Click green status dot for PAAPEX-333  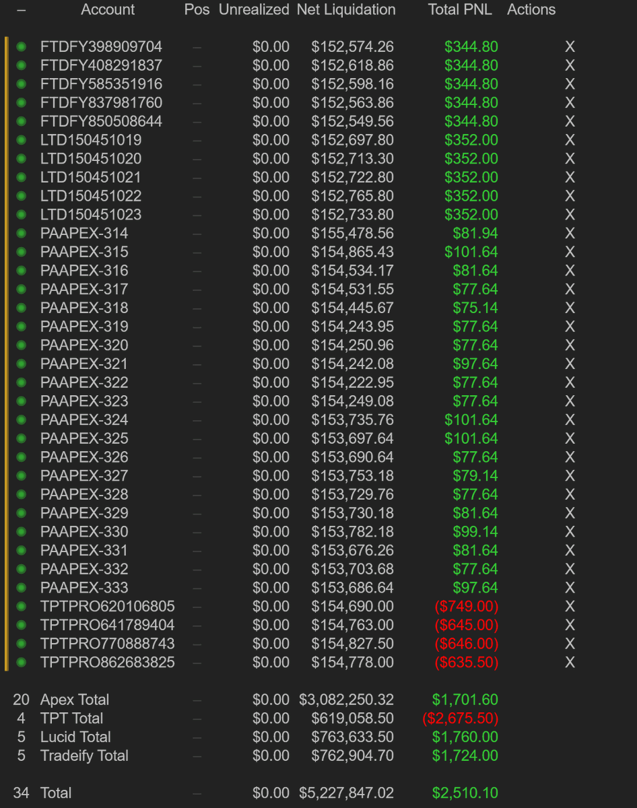(21, 588)
